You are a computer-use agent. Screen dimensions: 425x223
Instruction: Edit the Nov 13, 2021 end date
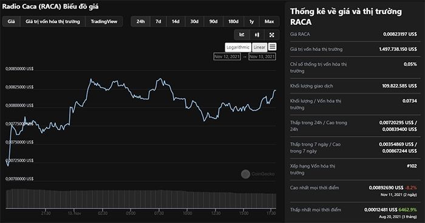(262, 57)
